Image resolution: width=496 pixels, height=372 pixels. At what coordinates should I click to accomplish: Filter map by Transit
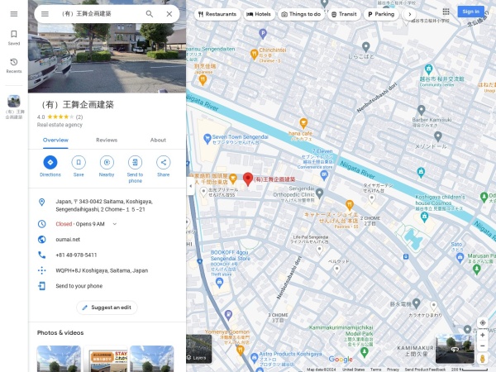pyautogui.click(x=344, y=14)
